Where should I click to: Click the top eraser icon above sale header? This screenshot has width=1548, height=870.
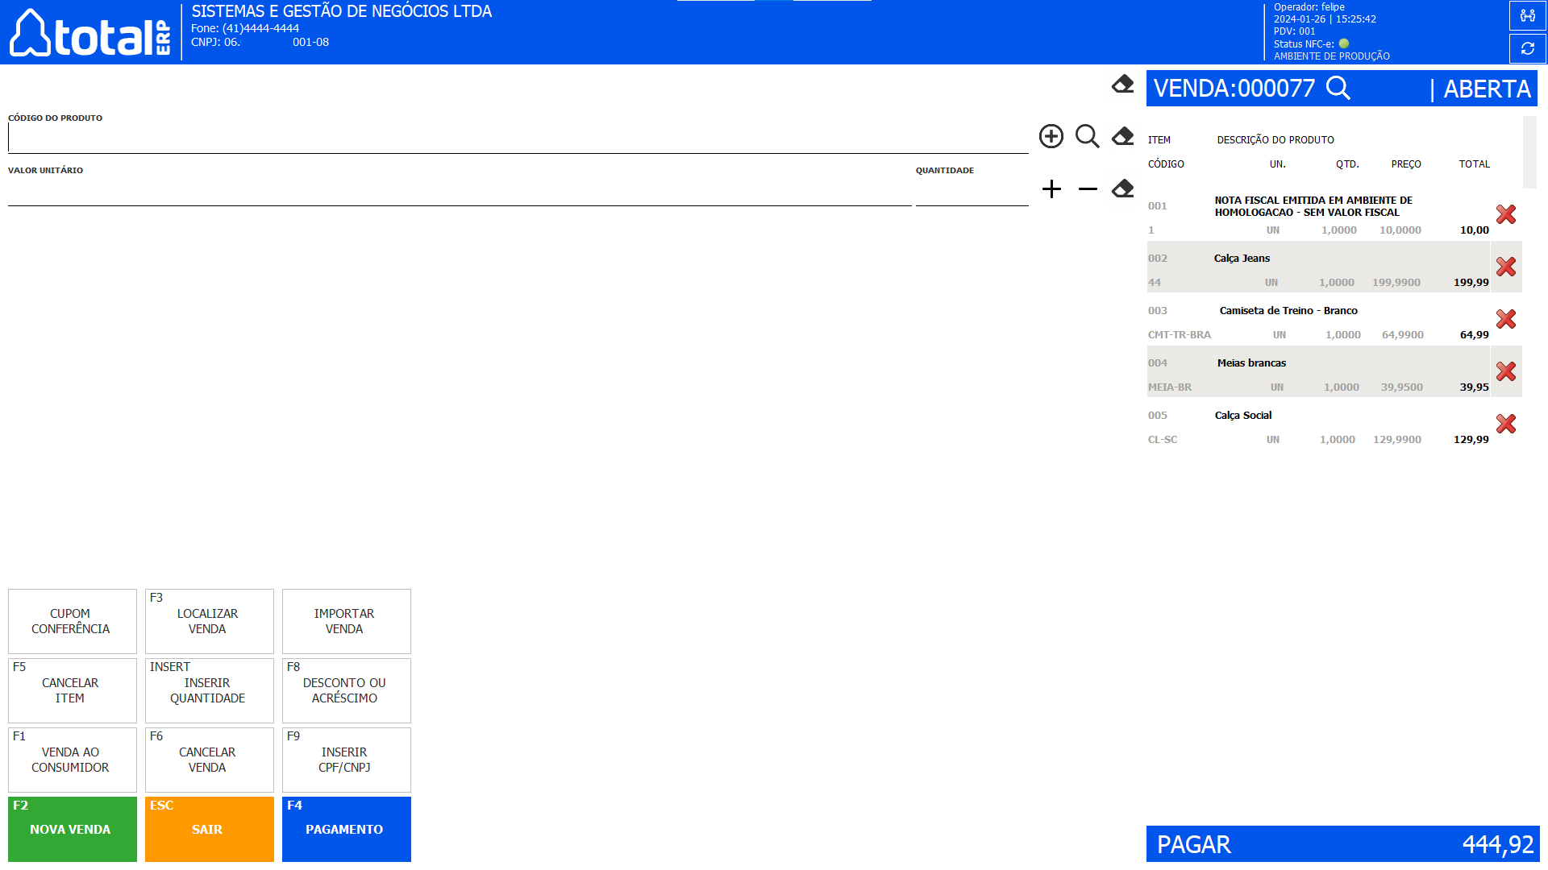1122,84
